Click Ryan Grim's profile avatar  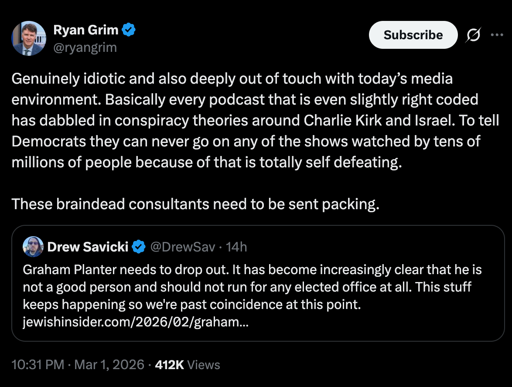tap(29, 38)
